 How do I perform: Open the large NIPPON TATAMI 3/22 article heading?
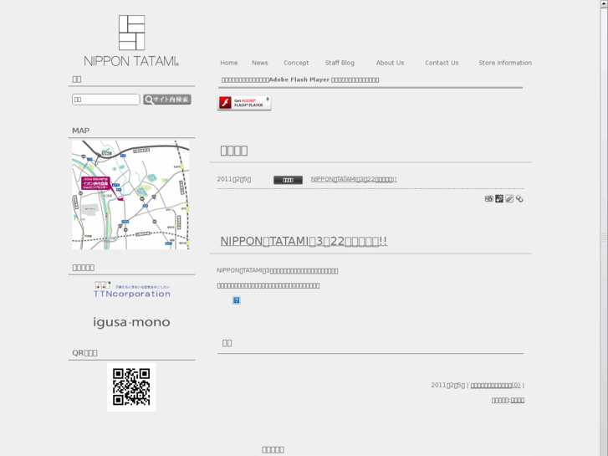click(x=304, y=241)
